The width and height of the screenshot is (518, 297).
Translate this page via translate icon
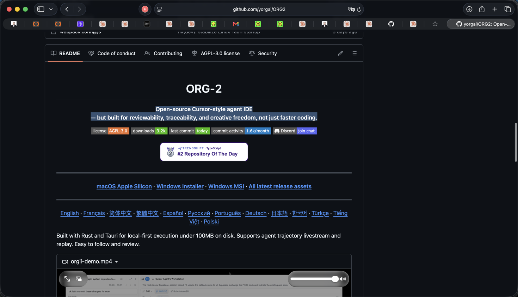[x=351, y=9]
